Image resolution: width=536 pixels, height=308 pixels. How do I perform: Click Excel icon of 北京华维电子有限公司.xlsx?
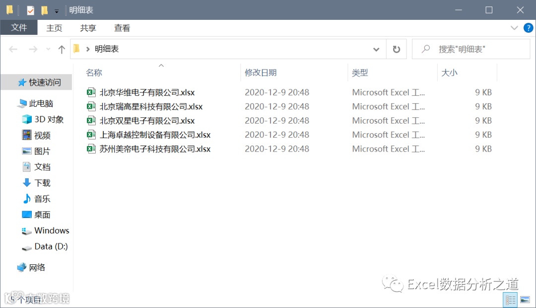click(91, 92)
